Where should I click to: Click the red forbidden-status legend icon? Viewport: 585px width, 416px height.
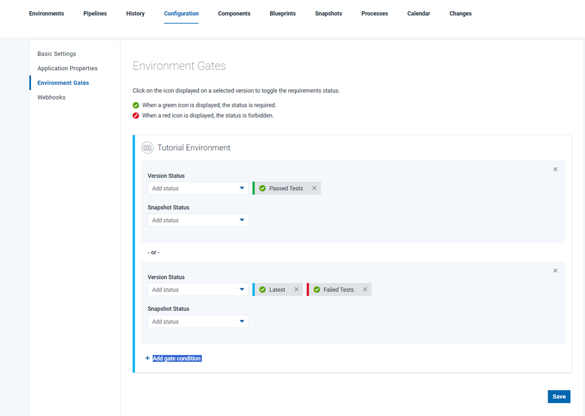tap(135, 115)
